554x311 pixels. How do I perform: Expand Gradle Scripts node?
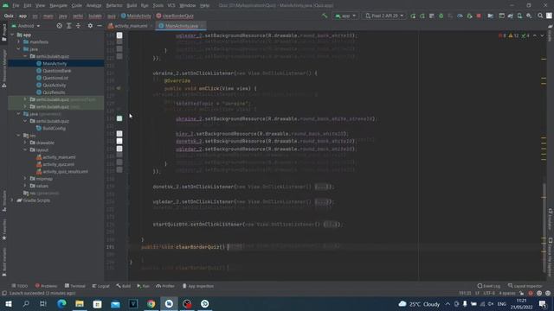(13, 200)
